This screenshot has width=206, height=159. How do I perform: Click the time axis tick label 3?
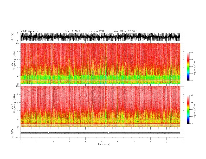point(69,142)
